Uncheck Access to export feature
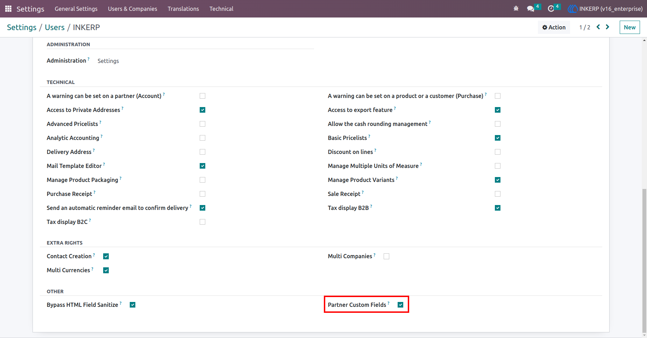This screenshot has width=647, height=338. point(498,110)
